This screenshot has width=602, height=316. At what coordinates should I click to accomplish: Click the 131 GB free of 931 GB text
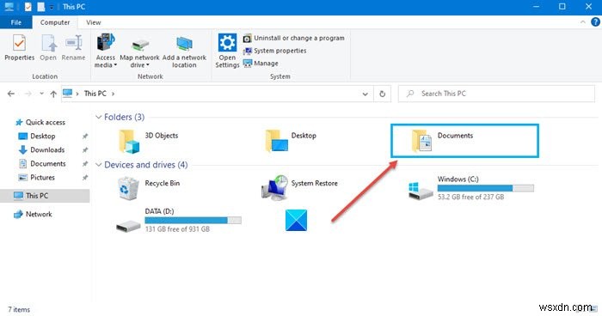177,229
